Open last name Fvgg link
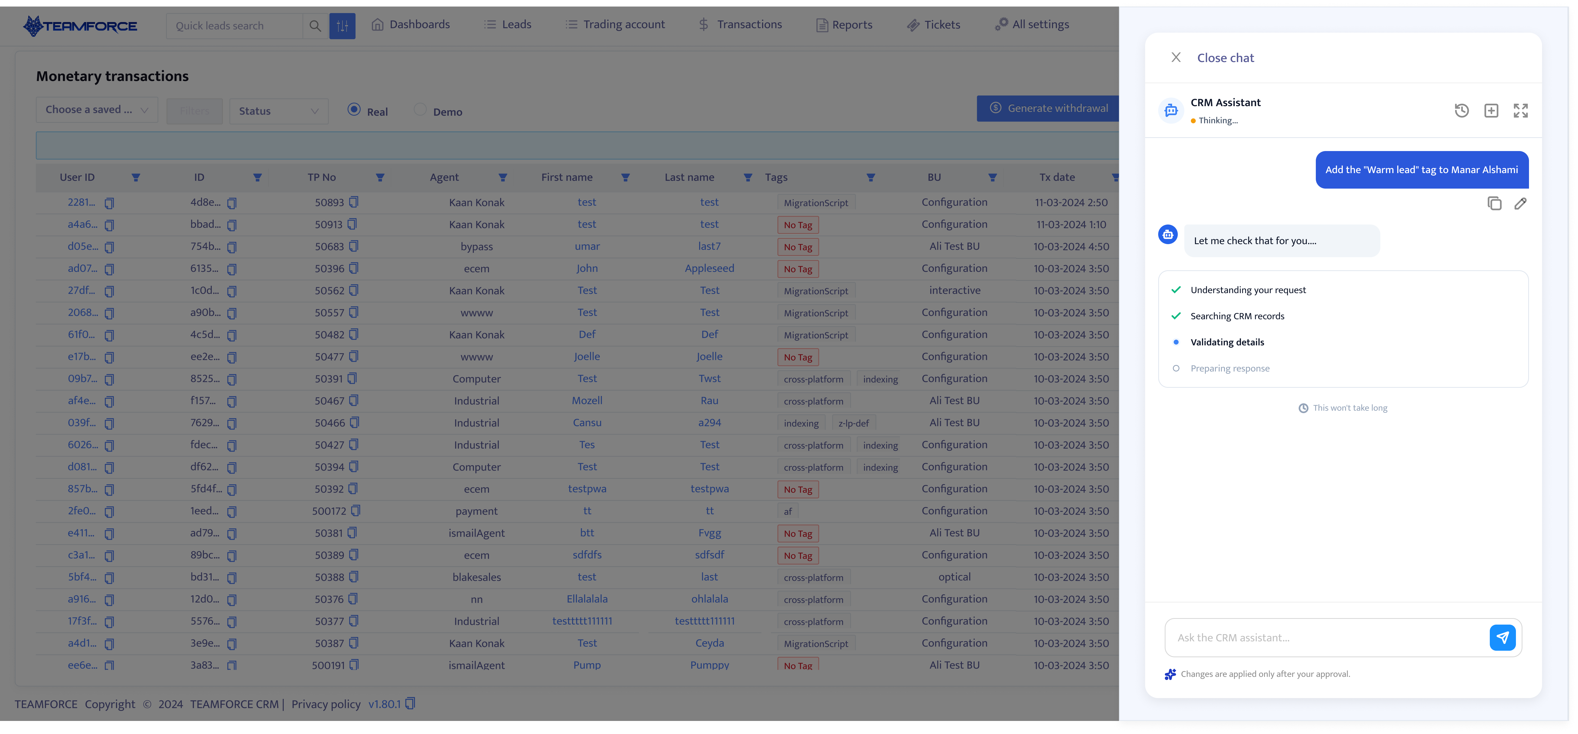 tap(710, 533)
